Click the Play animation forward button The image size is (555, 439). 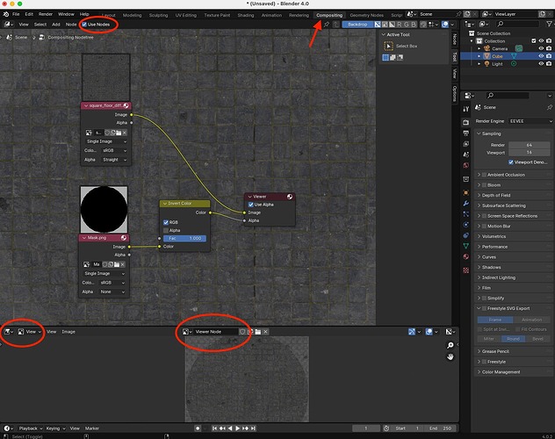click(x=237, y=428)
